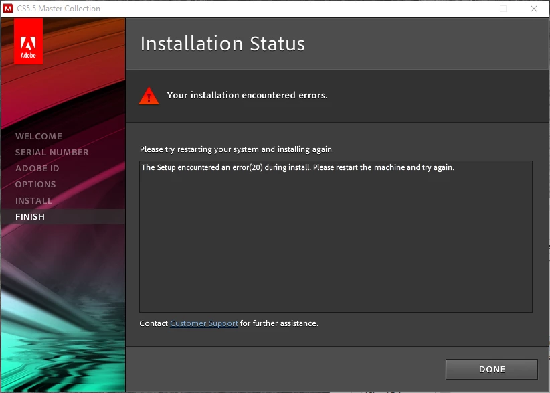Image resolution: width=550 pixels, height=393 pixels.
Task: Click the red warning triangle icon
Action: [149, 96]
